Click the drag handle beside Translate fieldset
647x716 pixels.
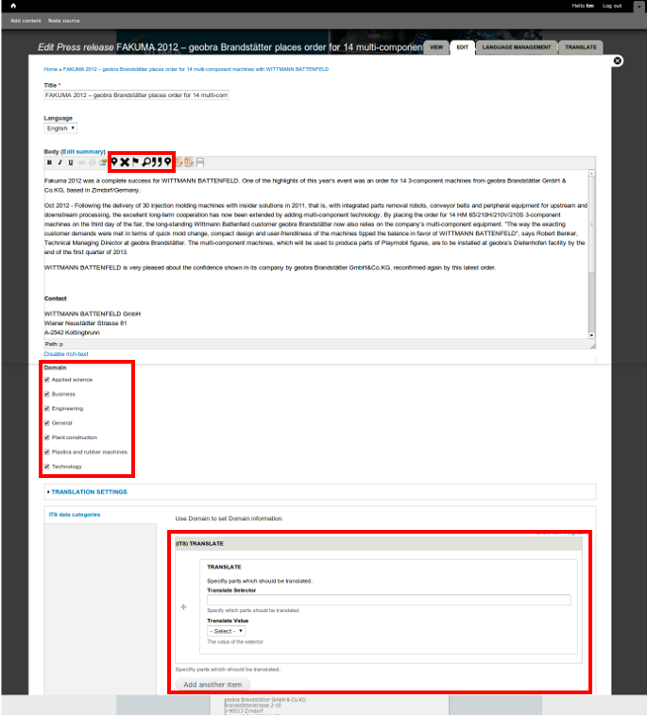(x=184, y=607)
